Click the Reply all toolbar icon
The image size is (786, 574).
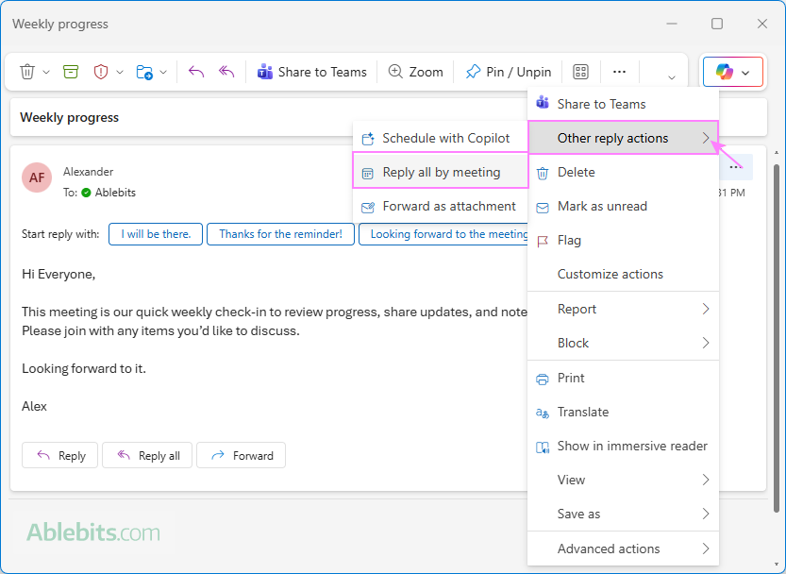[x=226, y=71]
